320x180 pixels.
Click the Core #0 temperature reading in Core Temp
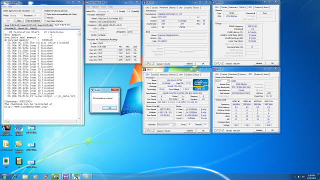coord(107,50)
